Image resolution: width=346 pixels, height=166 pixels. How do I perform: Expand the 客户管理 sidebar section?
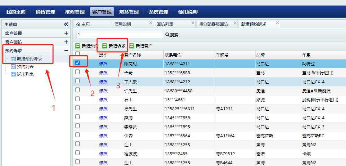point(66,34)
